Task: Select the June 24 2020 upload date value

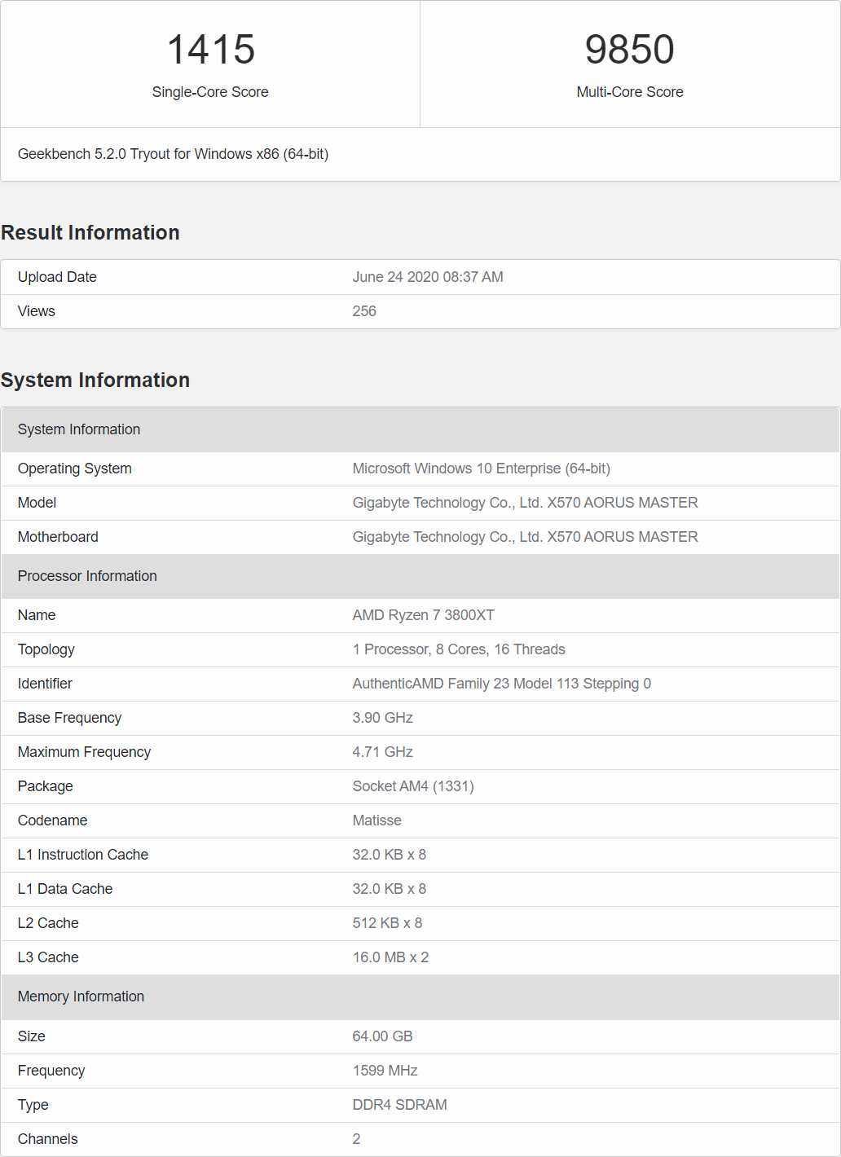Action: 428,277
